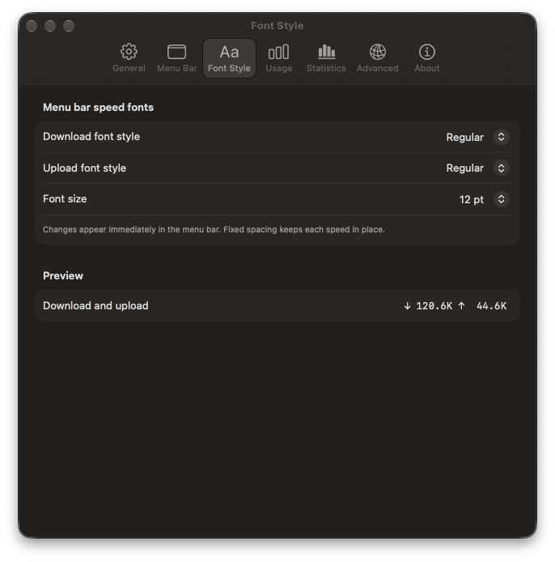Close the Font Style window
Image resolution: width=555 pixels, height=562 pixels.
click(x=32, y=26)
